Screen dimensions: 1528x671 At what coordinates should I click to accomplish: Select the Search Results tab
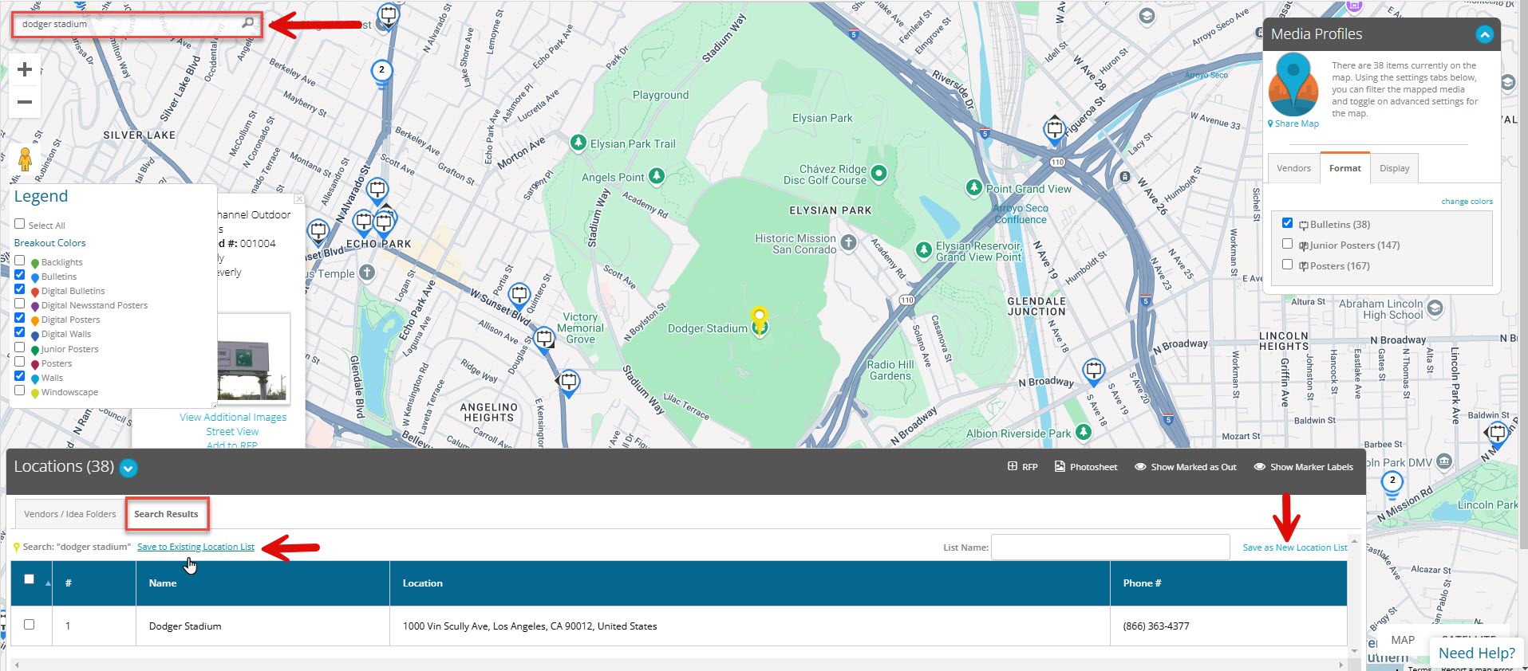coord(166,514)
